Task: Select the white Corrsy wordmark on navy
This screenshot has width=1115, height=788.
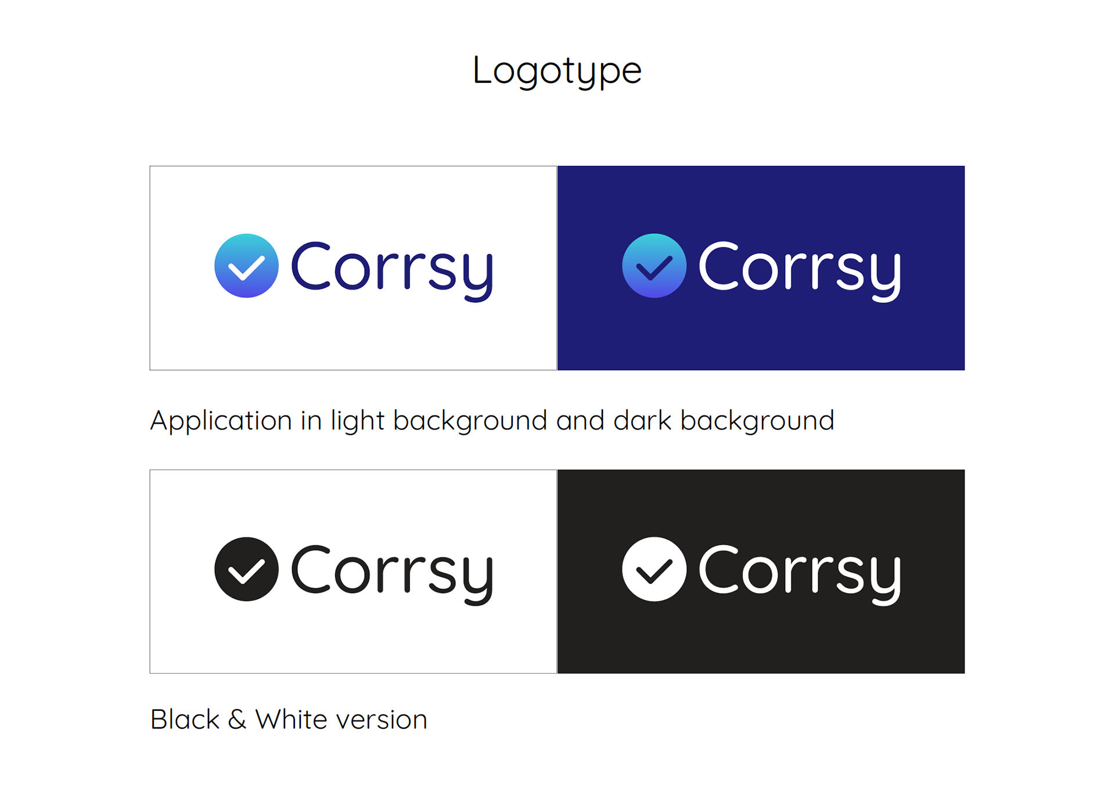Action: (x=800, y=271)
